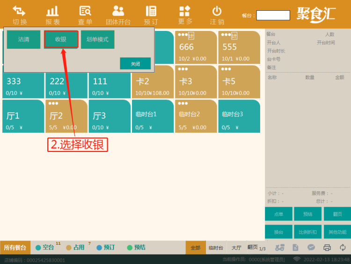Select table 临时台1
Screen dimensions: 351x264
(x=153, y=116)
